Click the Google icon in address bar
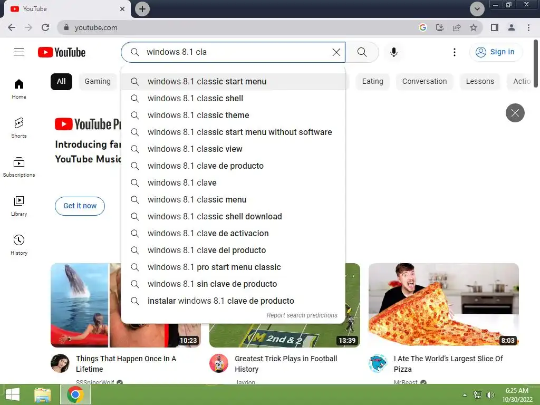 pyautogui.click(x=422, y=27)
